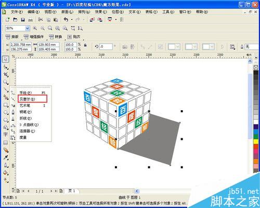Click the 排版 toolbar button
The image size is (260, 208).
[12, 37]
